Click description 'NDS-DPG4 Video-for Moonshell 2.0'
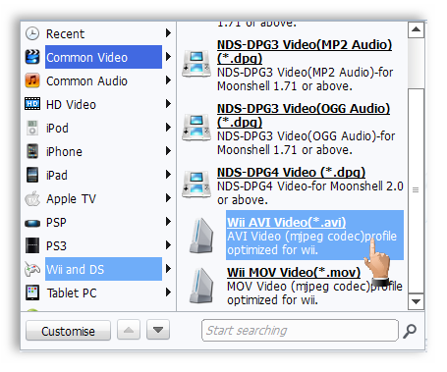The width and height of the screenshot is (447, 372). click(x=310, y=186)
